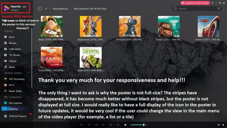Click Upgrade to Paid Version button
Viewport: 227px width, 128px height.
(x=195, y=3)
